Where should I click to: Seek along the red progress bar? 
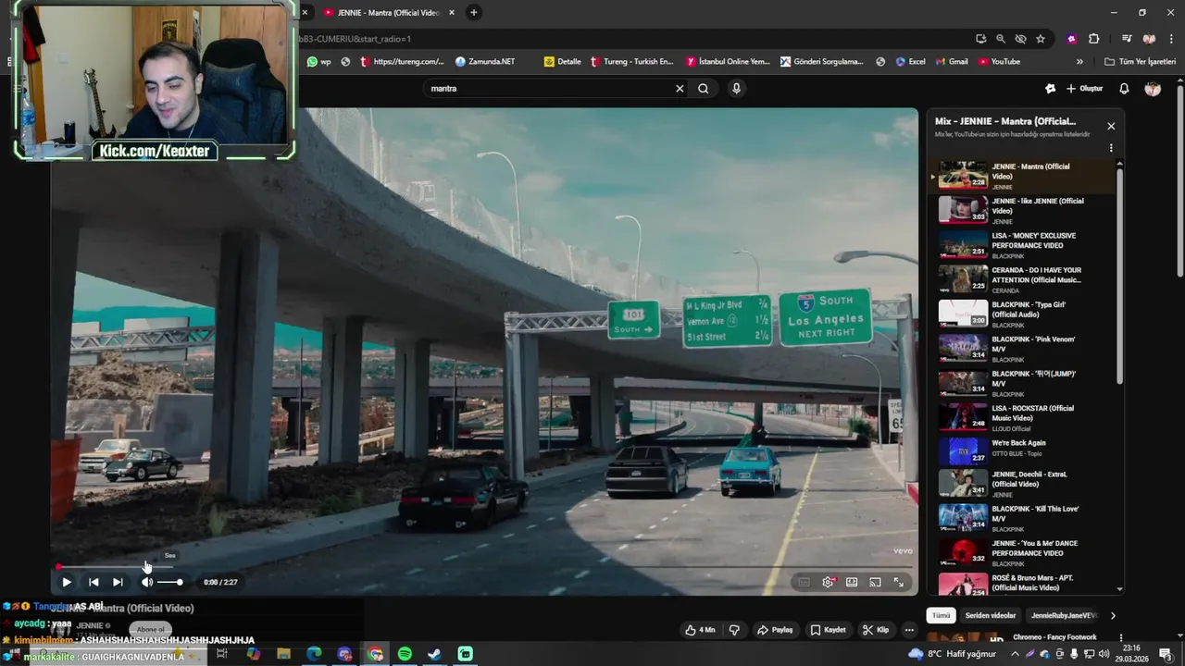tap(485, 567)
